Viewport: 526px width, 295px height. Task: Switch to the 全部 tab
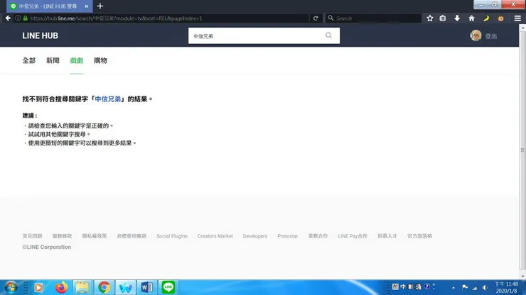(x=29, y=60)
